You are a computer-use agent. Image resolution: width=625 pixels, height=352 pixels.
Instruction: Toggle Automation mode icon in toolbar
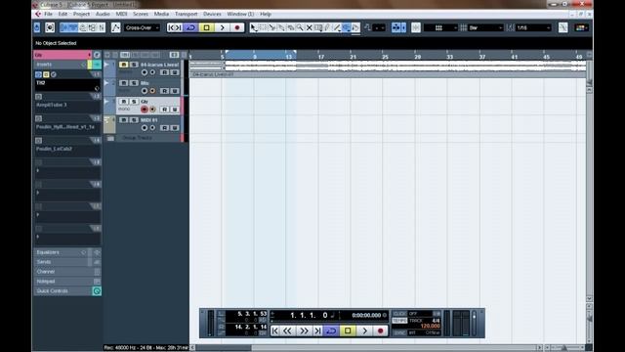(x=115, y=27)
